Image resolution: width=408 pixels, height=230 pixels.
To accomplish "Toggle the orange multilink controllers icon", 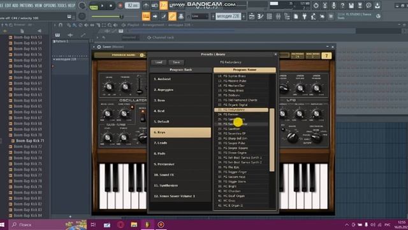I will [172, 17].
